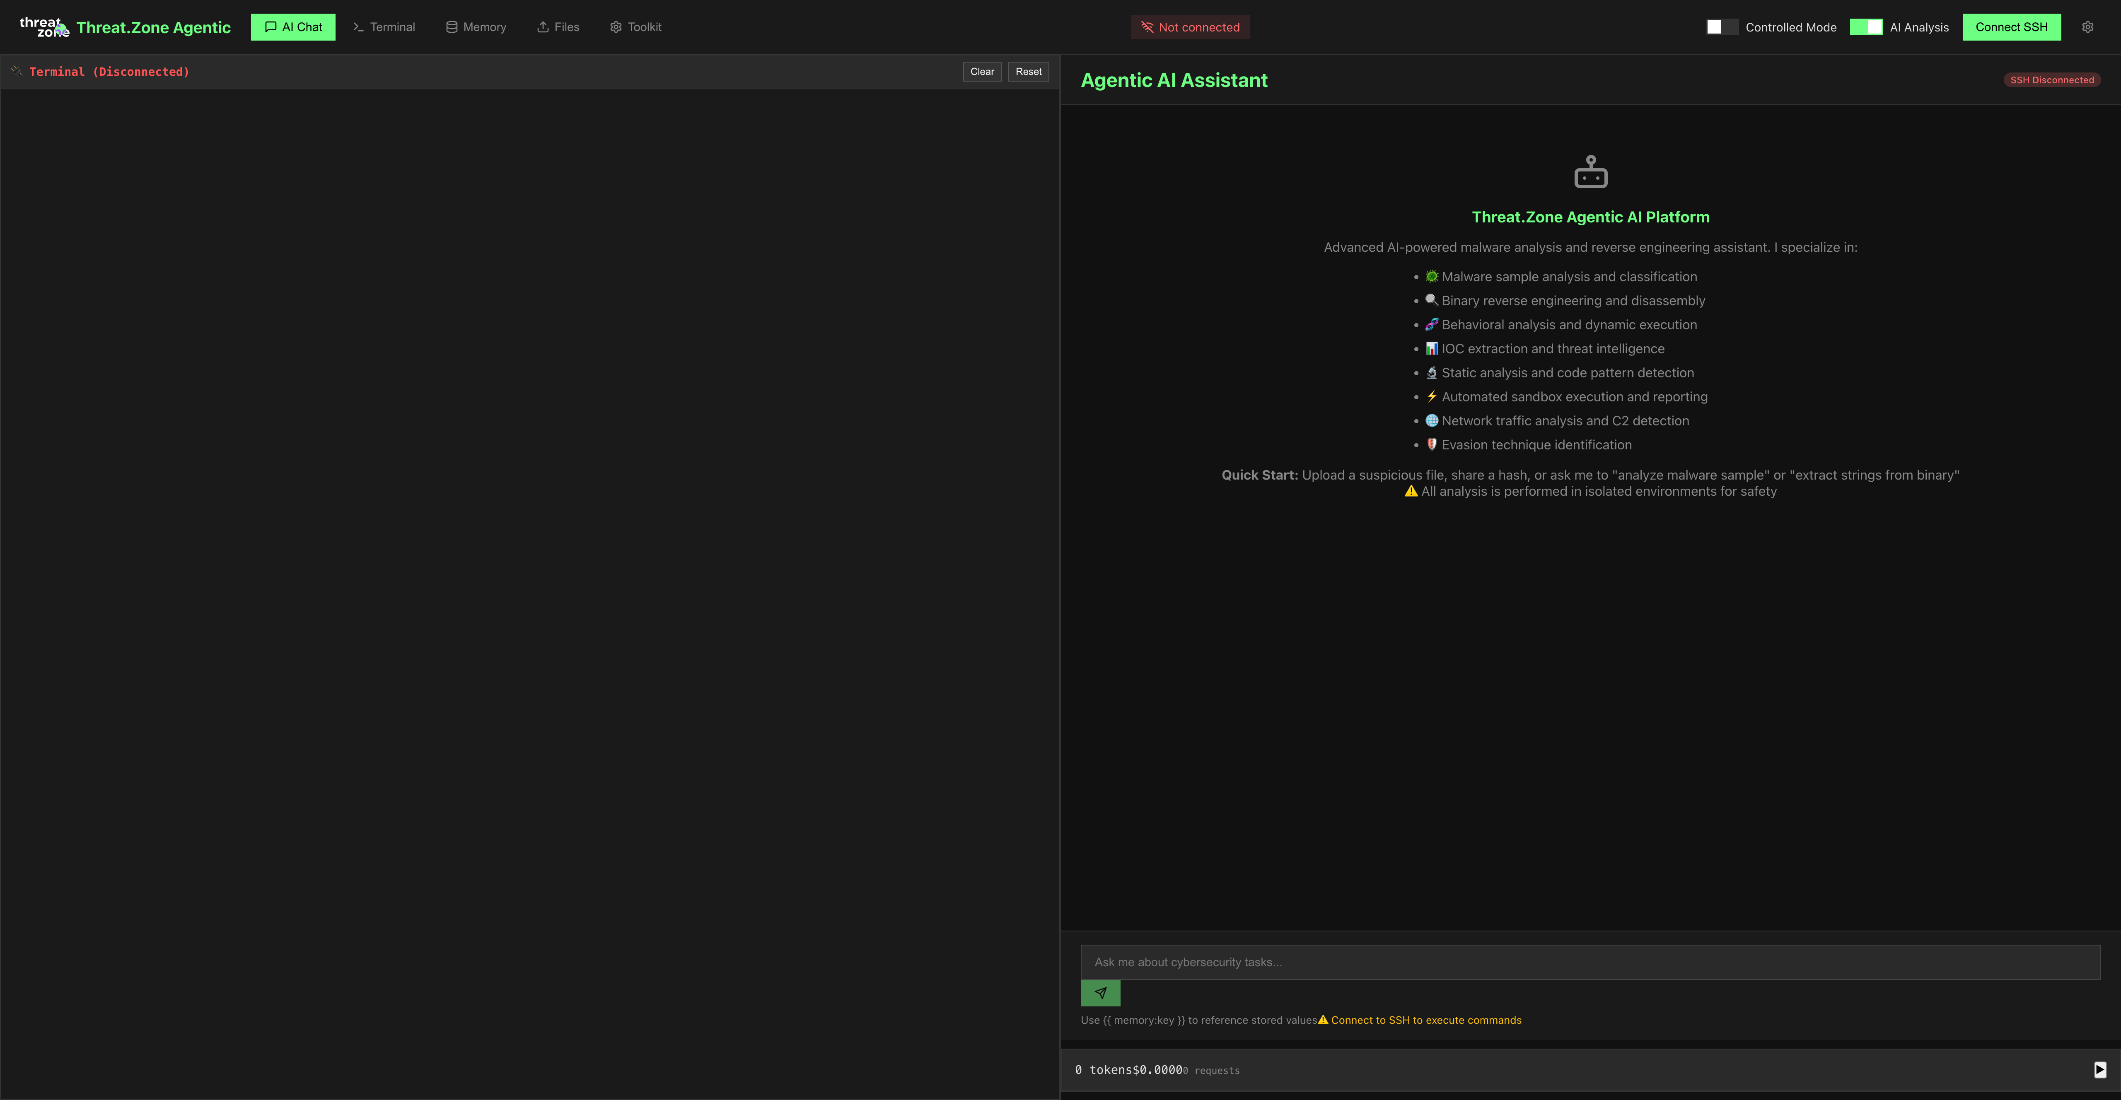Switch to the Terminal view
This screenshot has height=1100, width=2121.
tap(384, 27)
